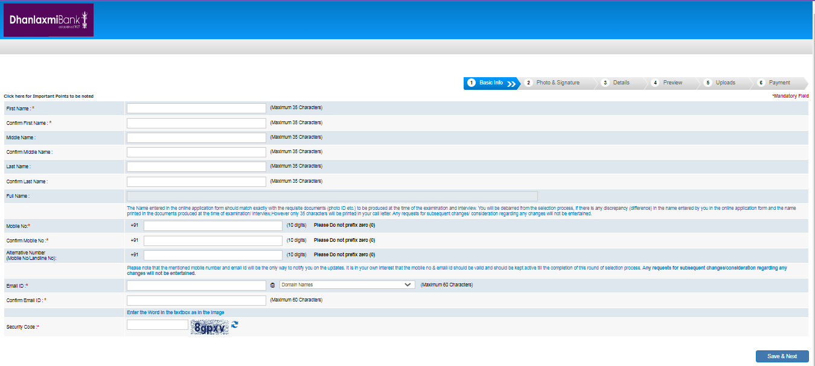Refresh the security code captcha
815x366 pixels.
(235, 325)
